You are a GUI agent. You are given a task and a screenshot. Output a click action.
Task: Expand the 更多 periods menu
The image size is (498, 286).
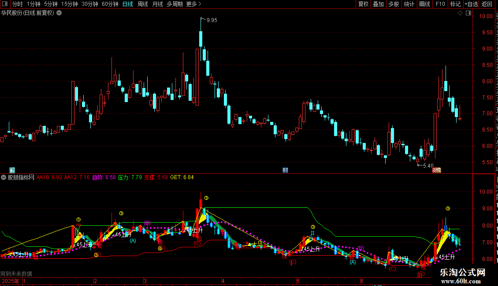click(x=193, y=4)
